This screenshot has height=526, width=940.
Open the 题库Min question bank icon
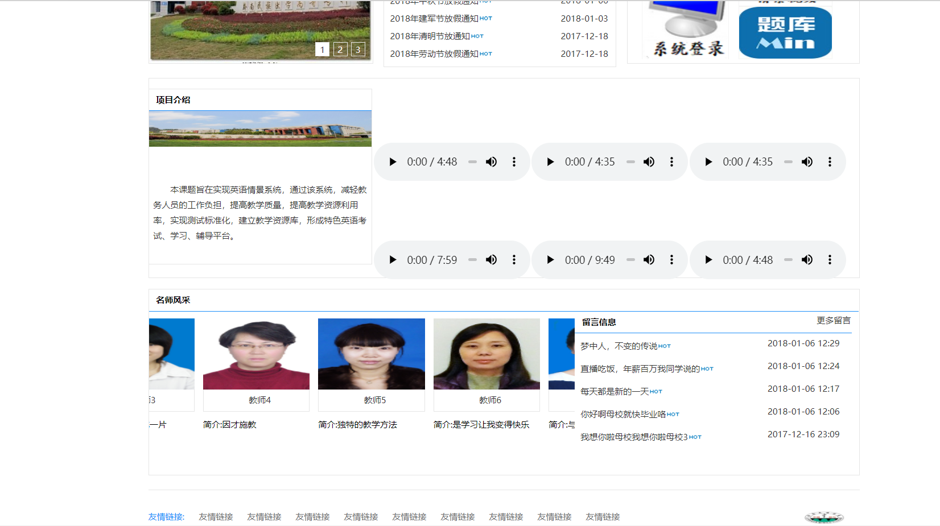pos(785,32)
